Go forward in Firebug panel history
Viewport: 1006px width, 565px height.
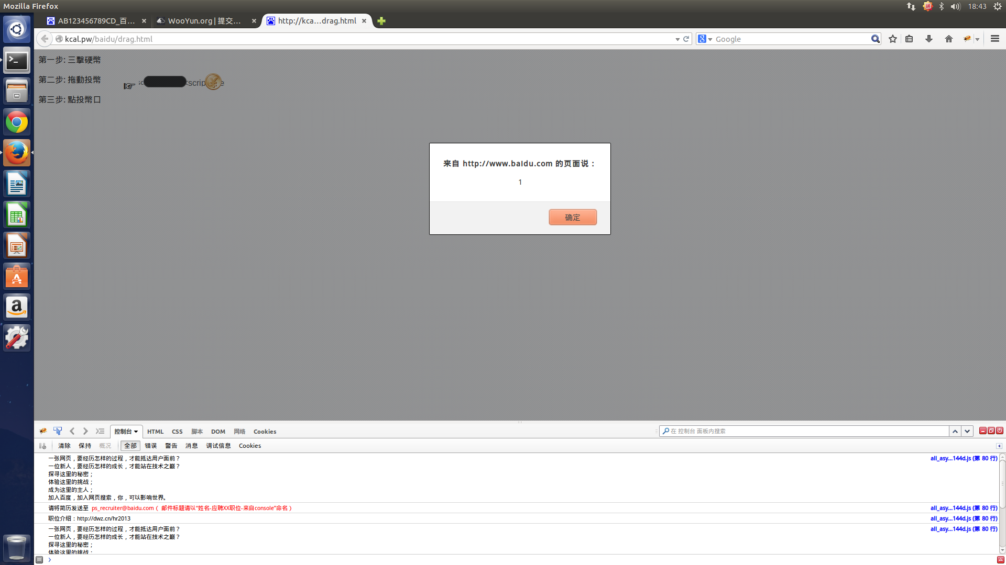tap(85, 431)
